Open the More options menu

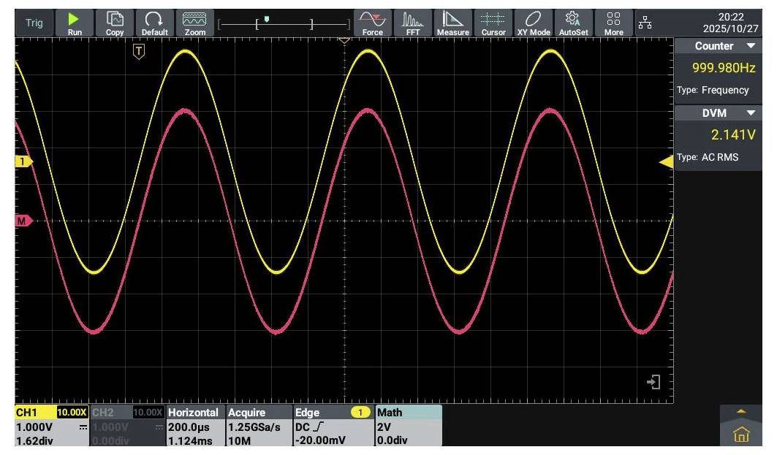tap(614, 23)
